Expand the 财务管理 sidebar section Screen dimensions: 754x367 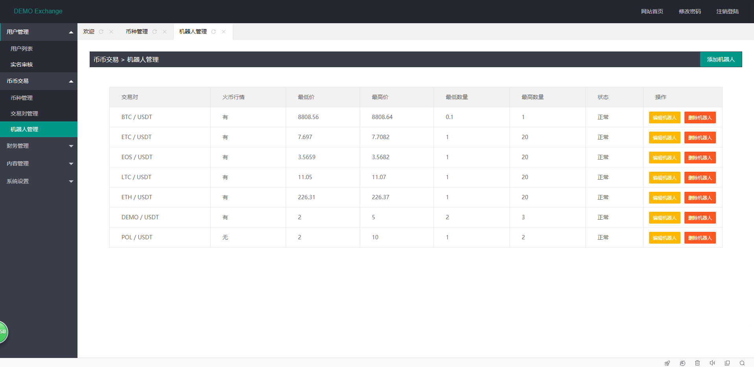(39, 146)
